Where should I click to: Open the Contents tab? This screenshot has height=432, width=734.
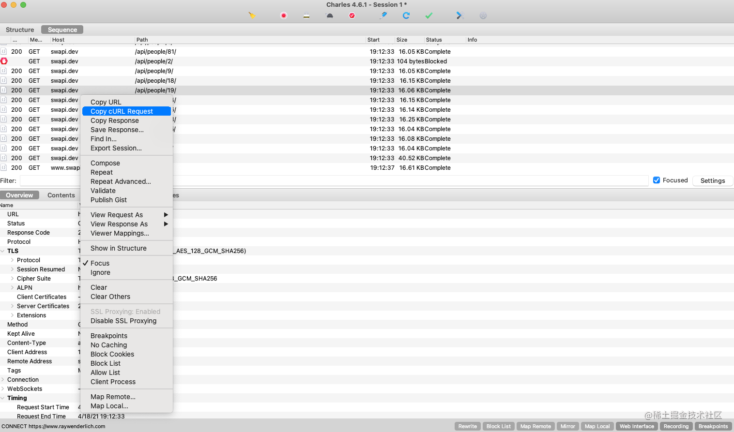click(x=61, y=195)
